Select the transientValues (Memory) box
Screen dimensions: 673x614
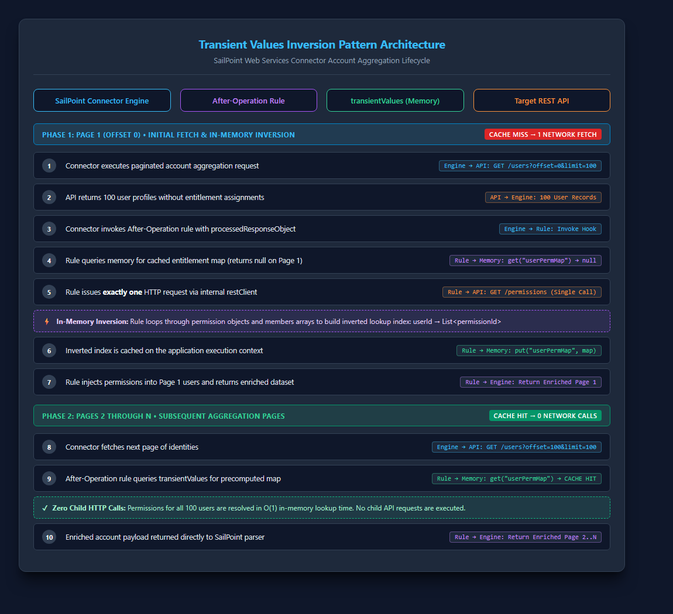(x=395, y=101)
